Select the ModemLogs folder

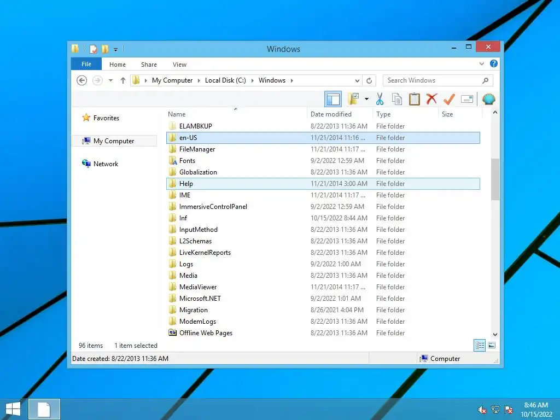(323, 322)
